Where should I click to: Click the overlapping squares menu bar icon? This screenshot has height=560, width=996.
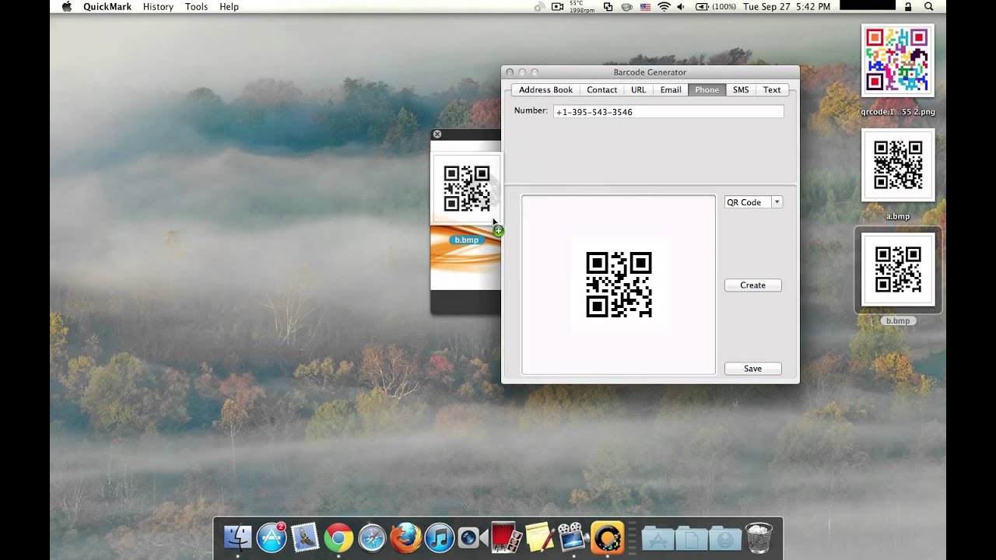(x=608, y=6)
